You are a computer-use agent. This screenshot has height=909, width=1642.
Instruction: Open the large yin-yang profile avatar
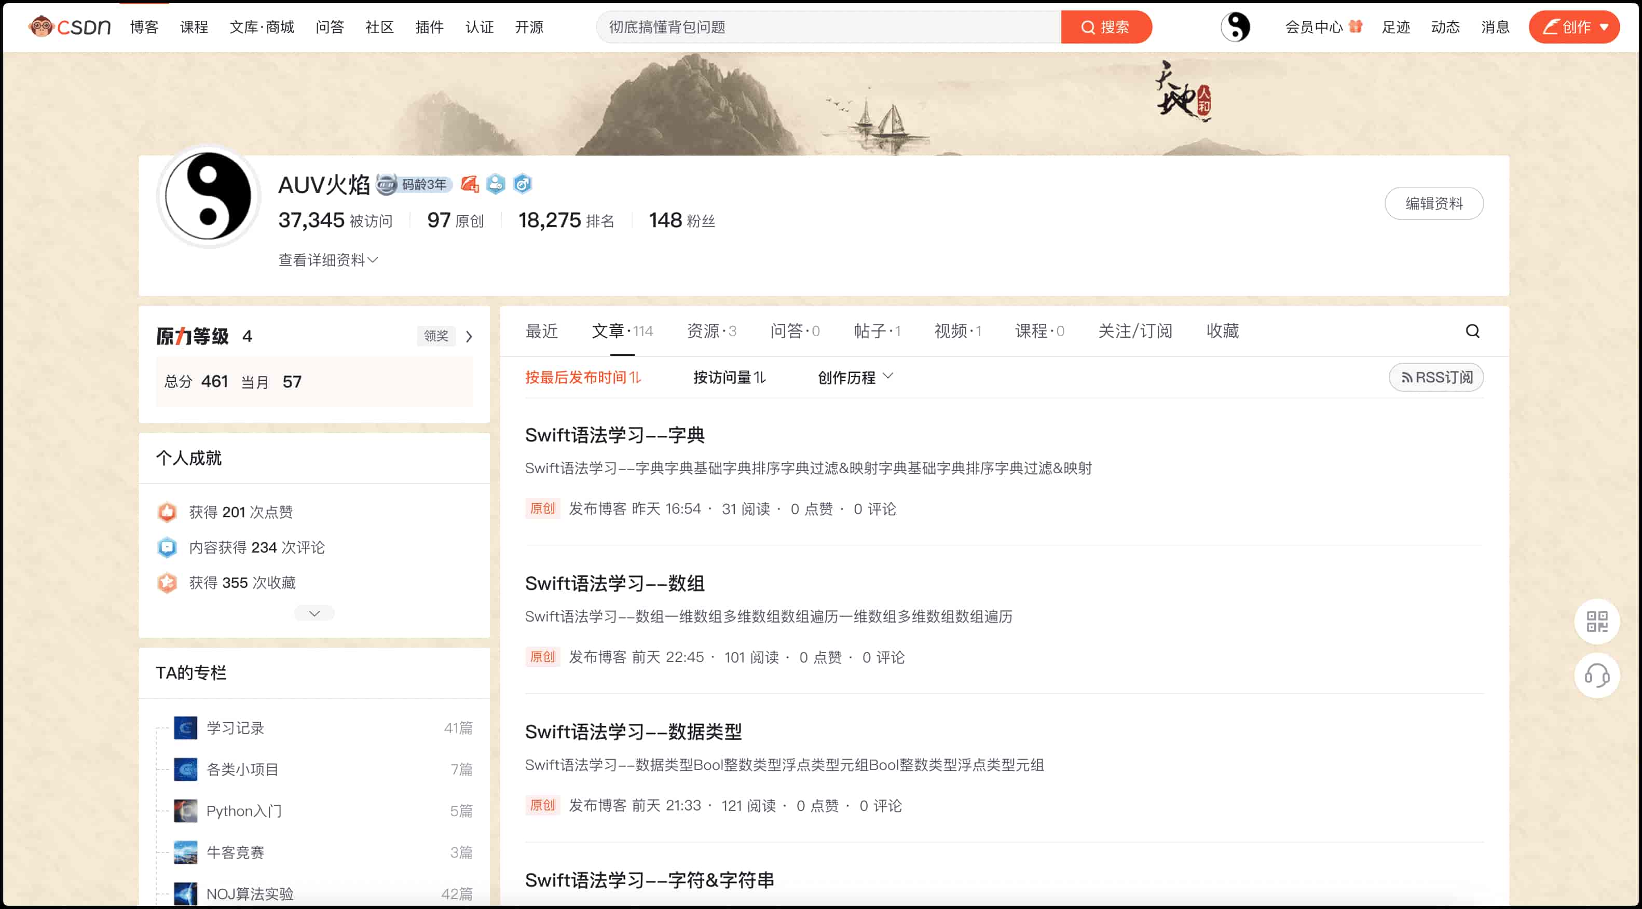point(209,196)
